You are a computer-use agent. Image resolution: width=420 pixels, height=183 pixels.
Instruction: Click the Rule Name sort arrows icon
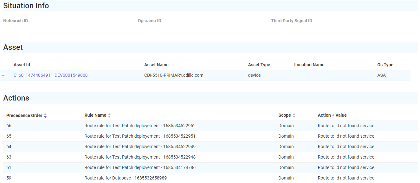(x=109, y=115)
